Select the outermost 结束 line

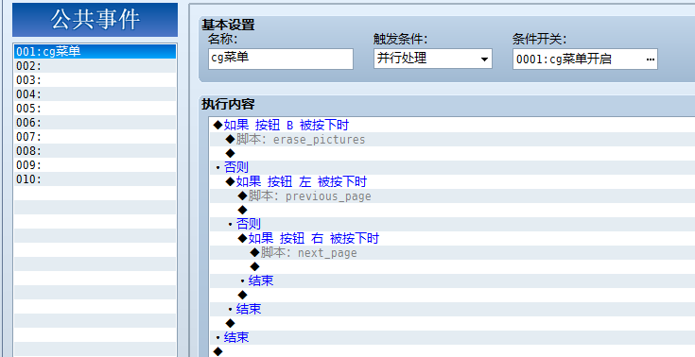tap(452, 337)
